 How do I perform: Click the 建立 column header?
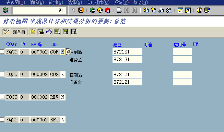[x=117, y=45]
